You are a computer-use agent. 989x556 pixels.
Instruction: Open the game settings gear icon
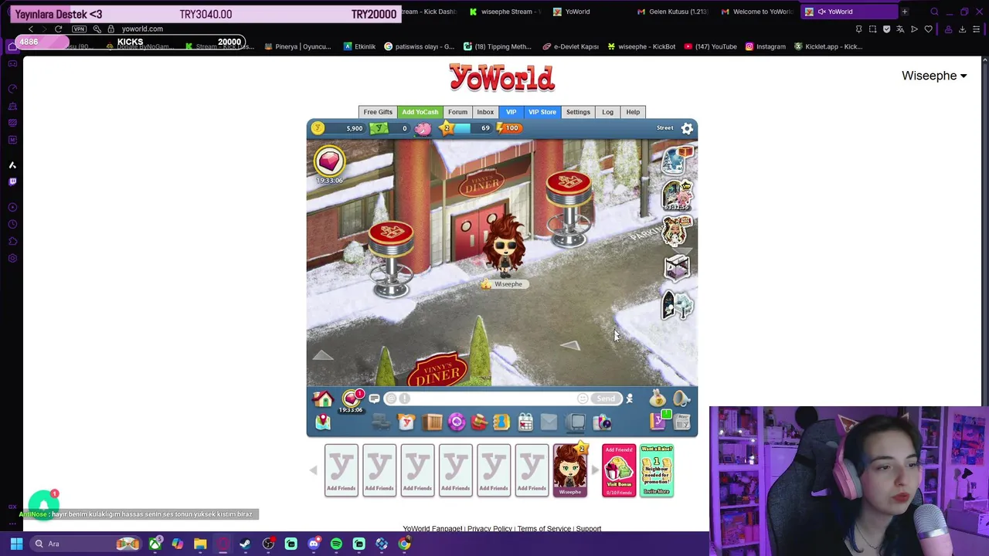point(687,128)
